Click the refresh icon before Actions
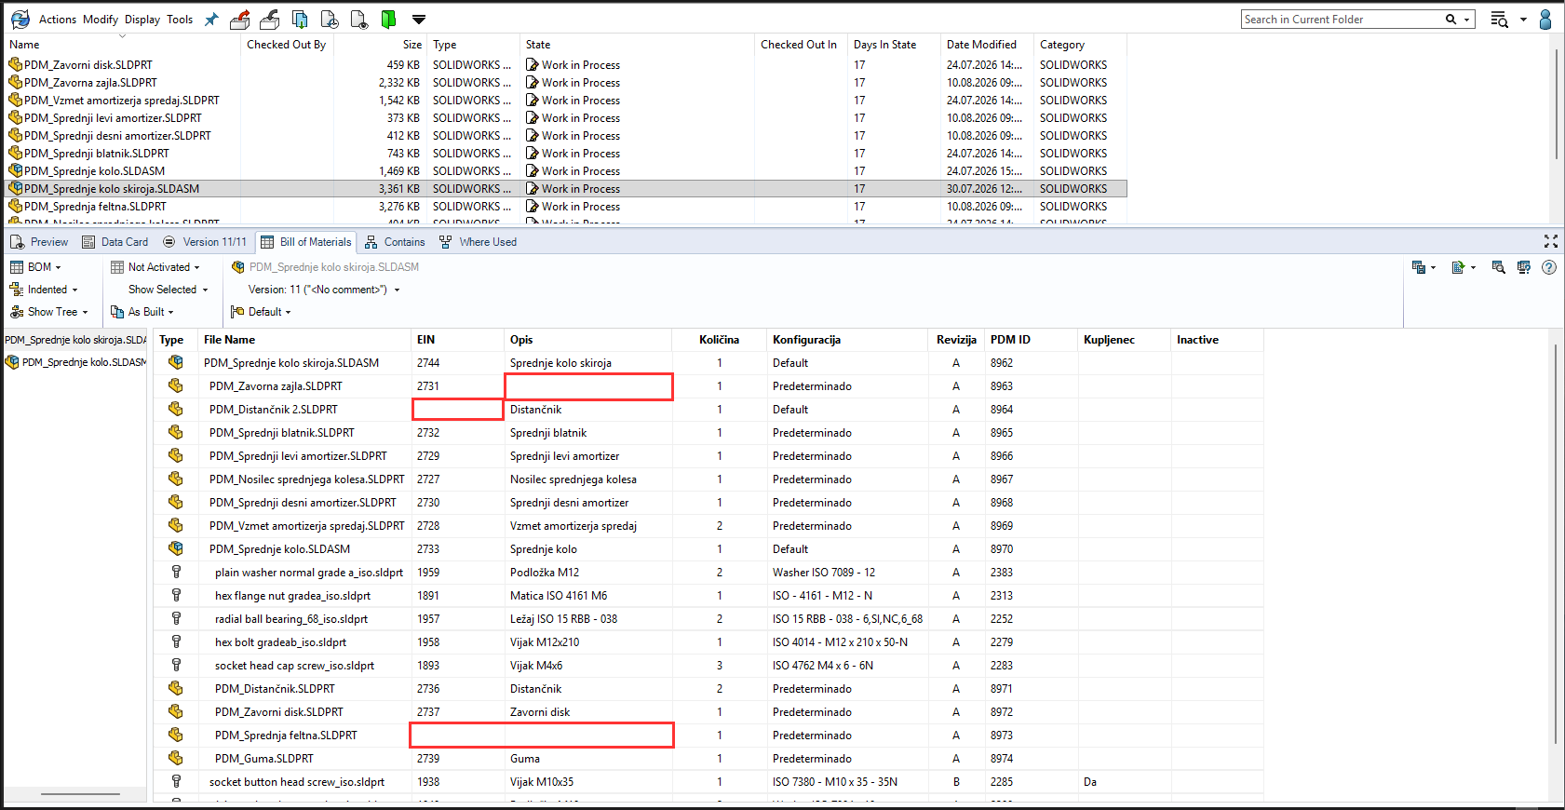The image size is (1565, 810). click(20, 19)
